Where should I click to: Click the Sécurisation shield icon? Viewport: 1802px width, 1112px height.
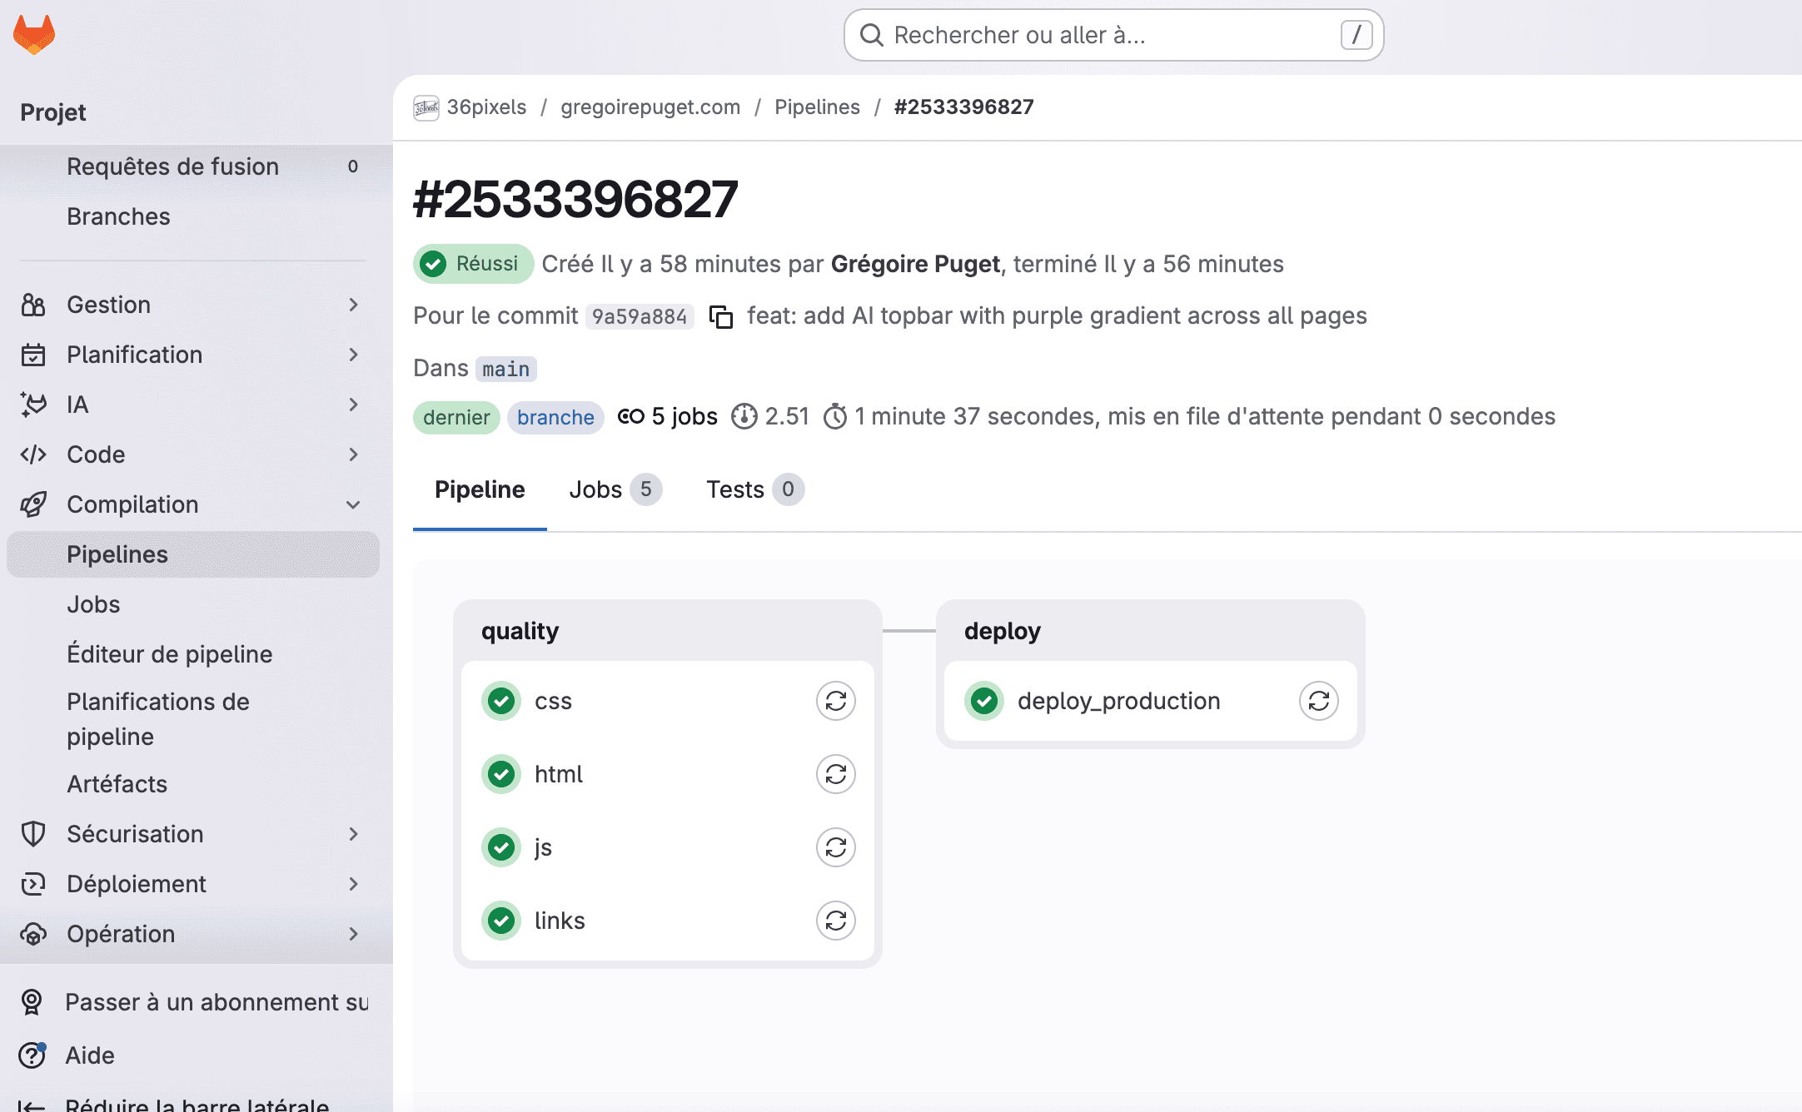(33, 834)
